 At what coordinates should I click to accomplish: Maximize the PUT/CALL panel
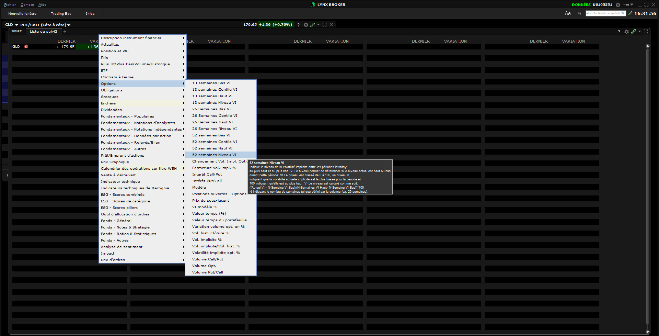(324, 25)
